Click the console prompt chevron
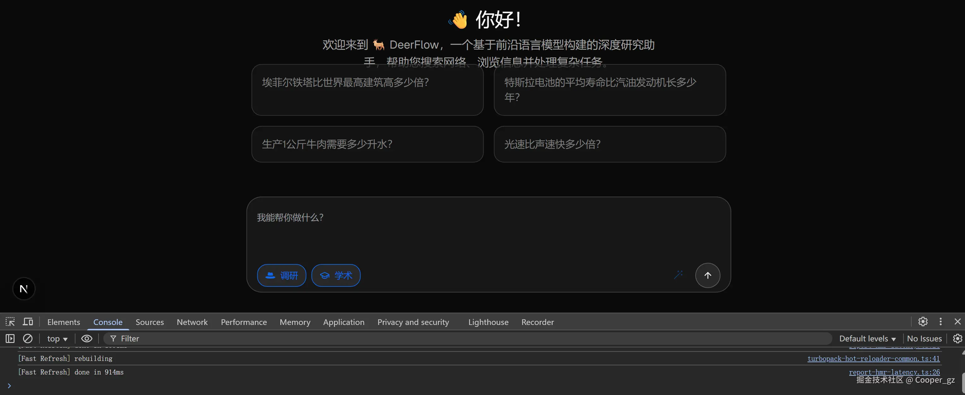Image resolution: width=965 pixels, height=395 pixels. point(9,386)
